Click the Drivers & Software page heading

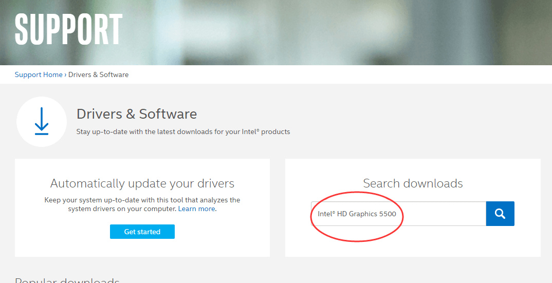pos(136,114)
